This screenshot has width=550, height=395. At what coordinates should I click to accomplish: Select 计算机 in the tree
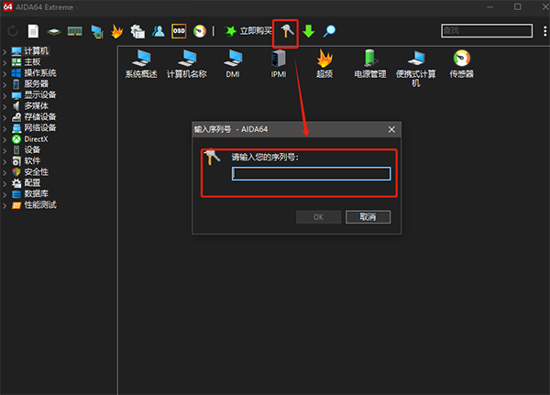(36, 51)
